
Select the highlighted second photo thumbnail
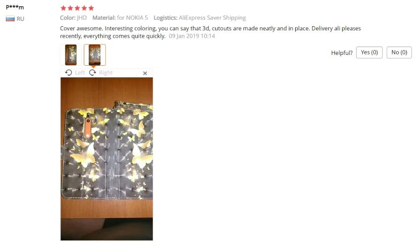pyautogui.click(x=95, y=55)
